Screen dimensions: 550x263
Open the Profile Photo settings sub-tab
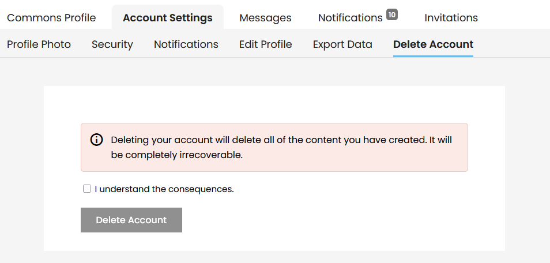click(x=39, y=44)
